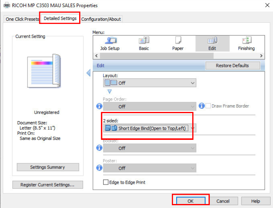Click Register Current Settings button
The image size is (273, 208).
[48, 185]
